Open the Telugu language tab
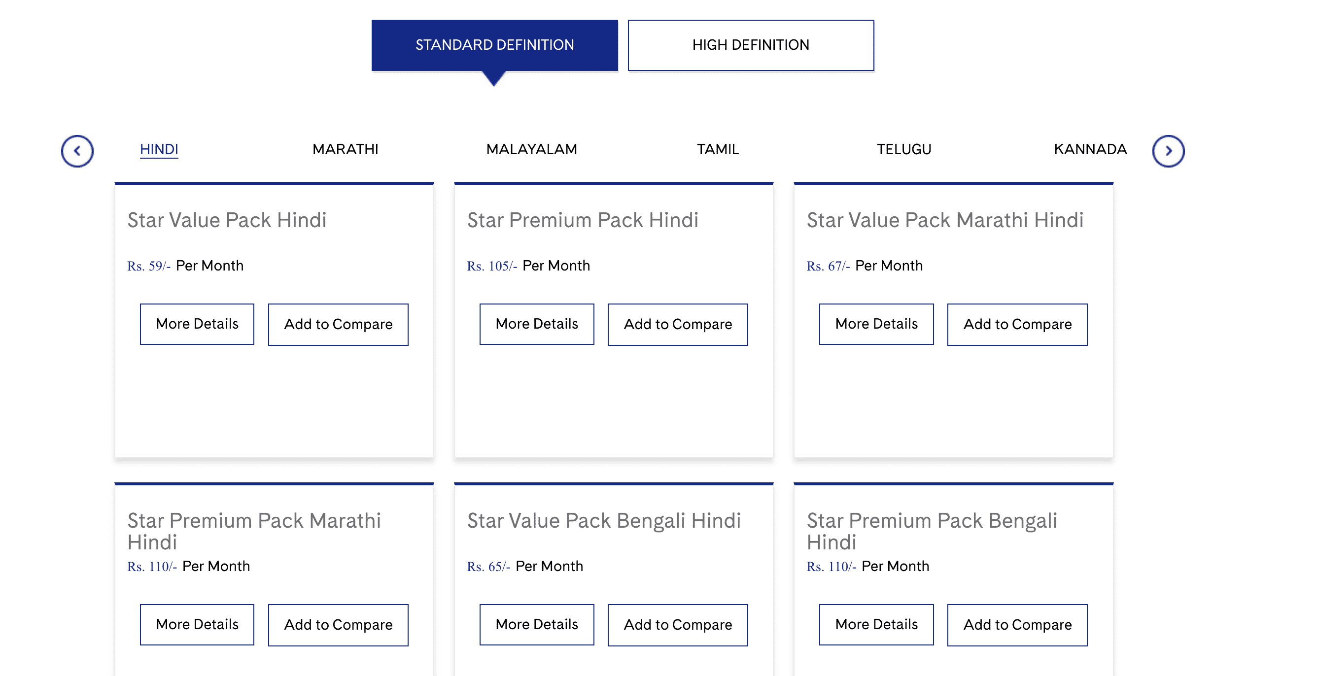1317x676 pixels. coord(904,149)
